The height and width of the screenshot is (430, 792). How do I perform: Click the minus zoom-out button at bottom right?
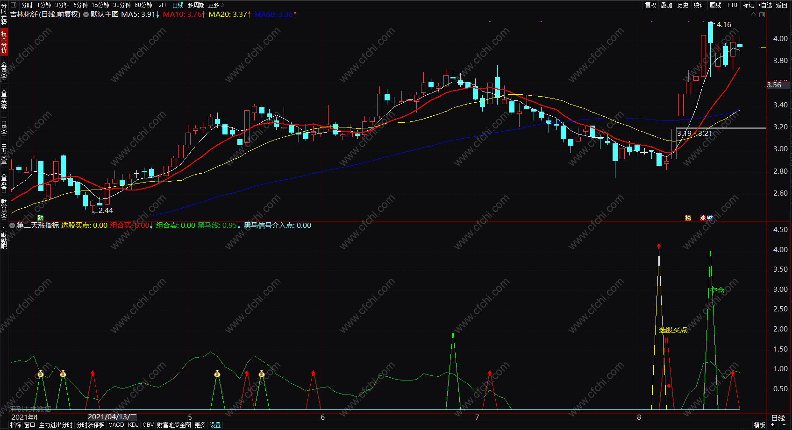click(x=784, y=425)
